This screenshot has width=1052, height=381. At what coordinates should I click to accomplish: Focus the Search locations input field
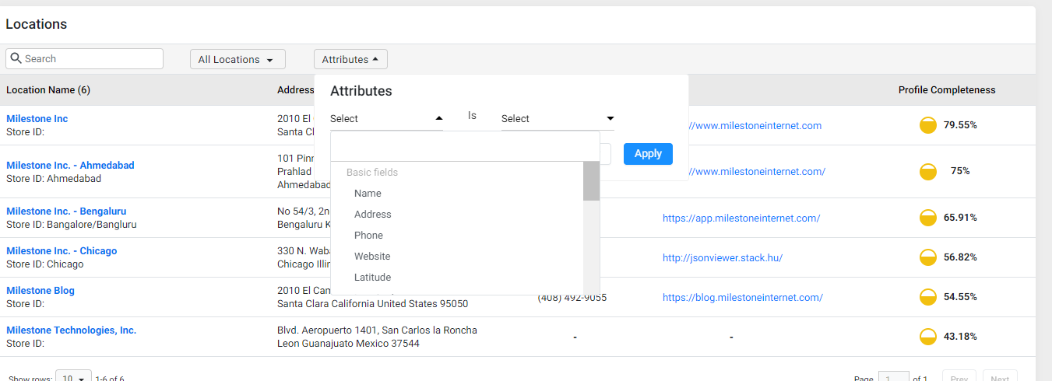(84, 58)
